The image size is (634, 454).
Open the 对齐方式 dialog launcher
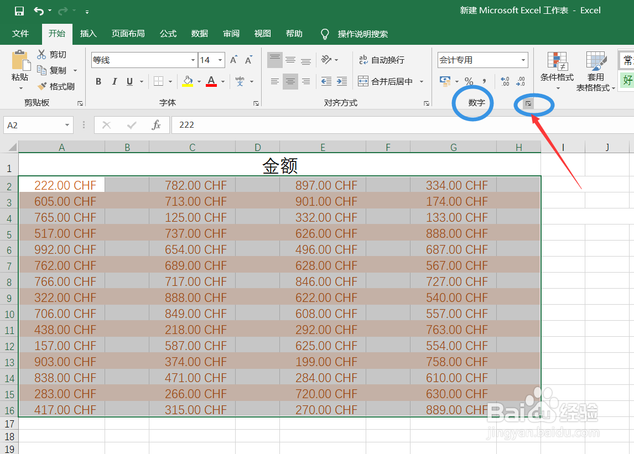point(426,103)
